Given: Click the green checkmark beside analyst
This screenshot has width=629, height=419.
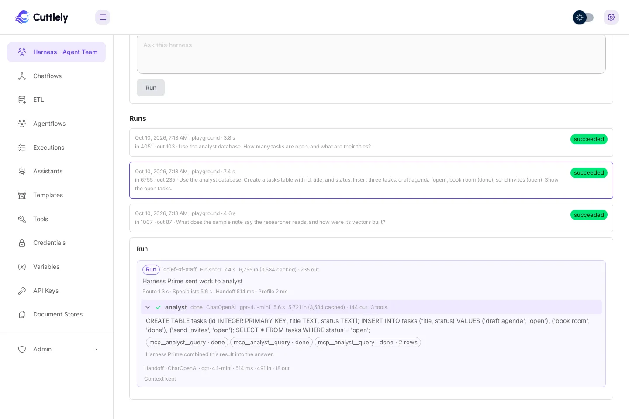Looking at the screenshot, I should [158, 307].
